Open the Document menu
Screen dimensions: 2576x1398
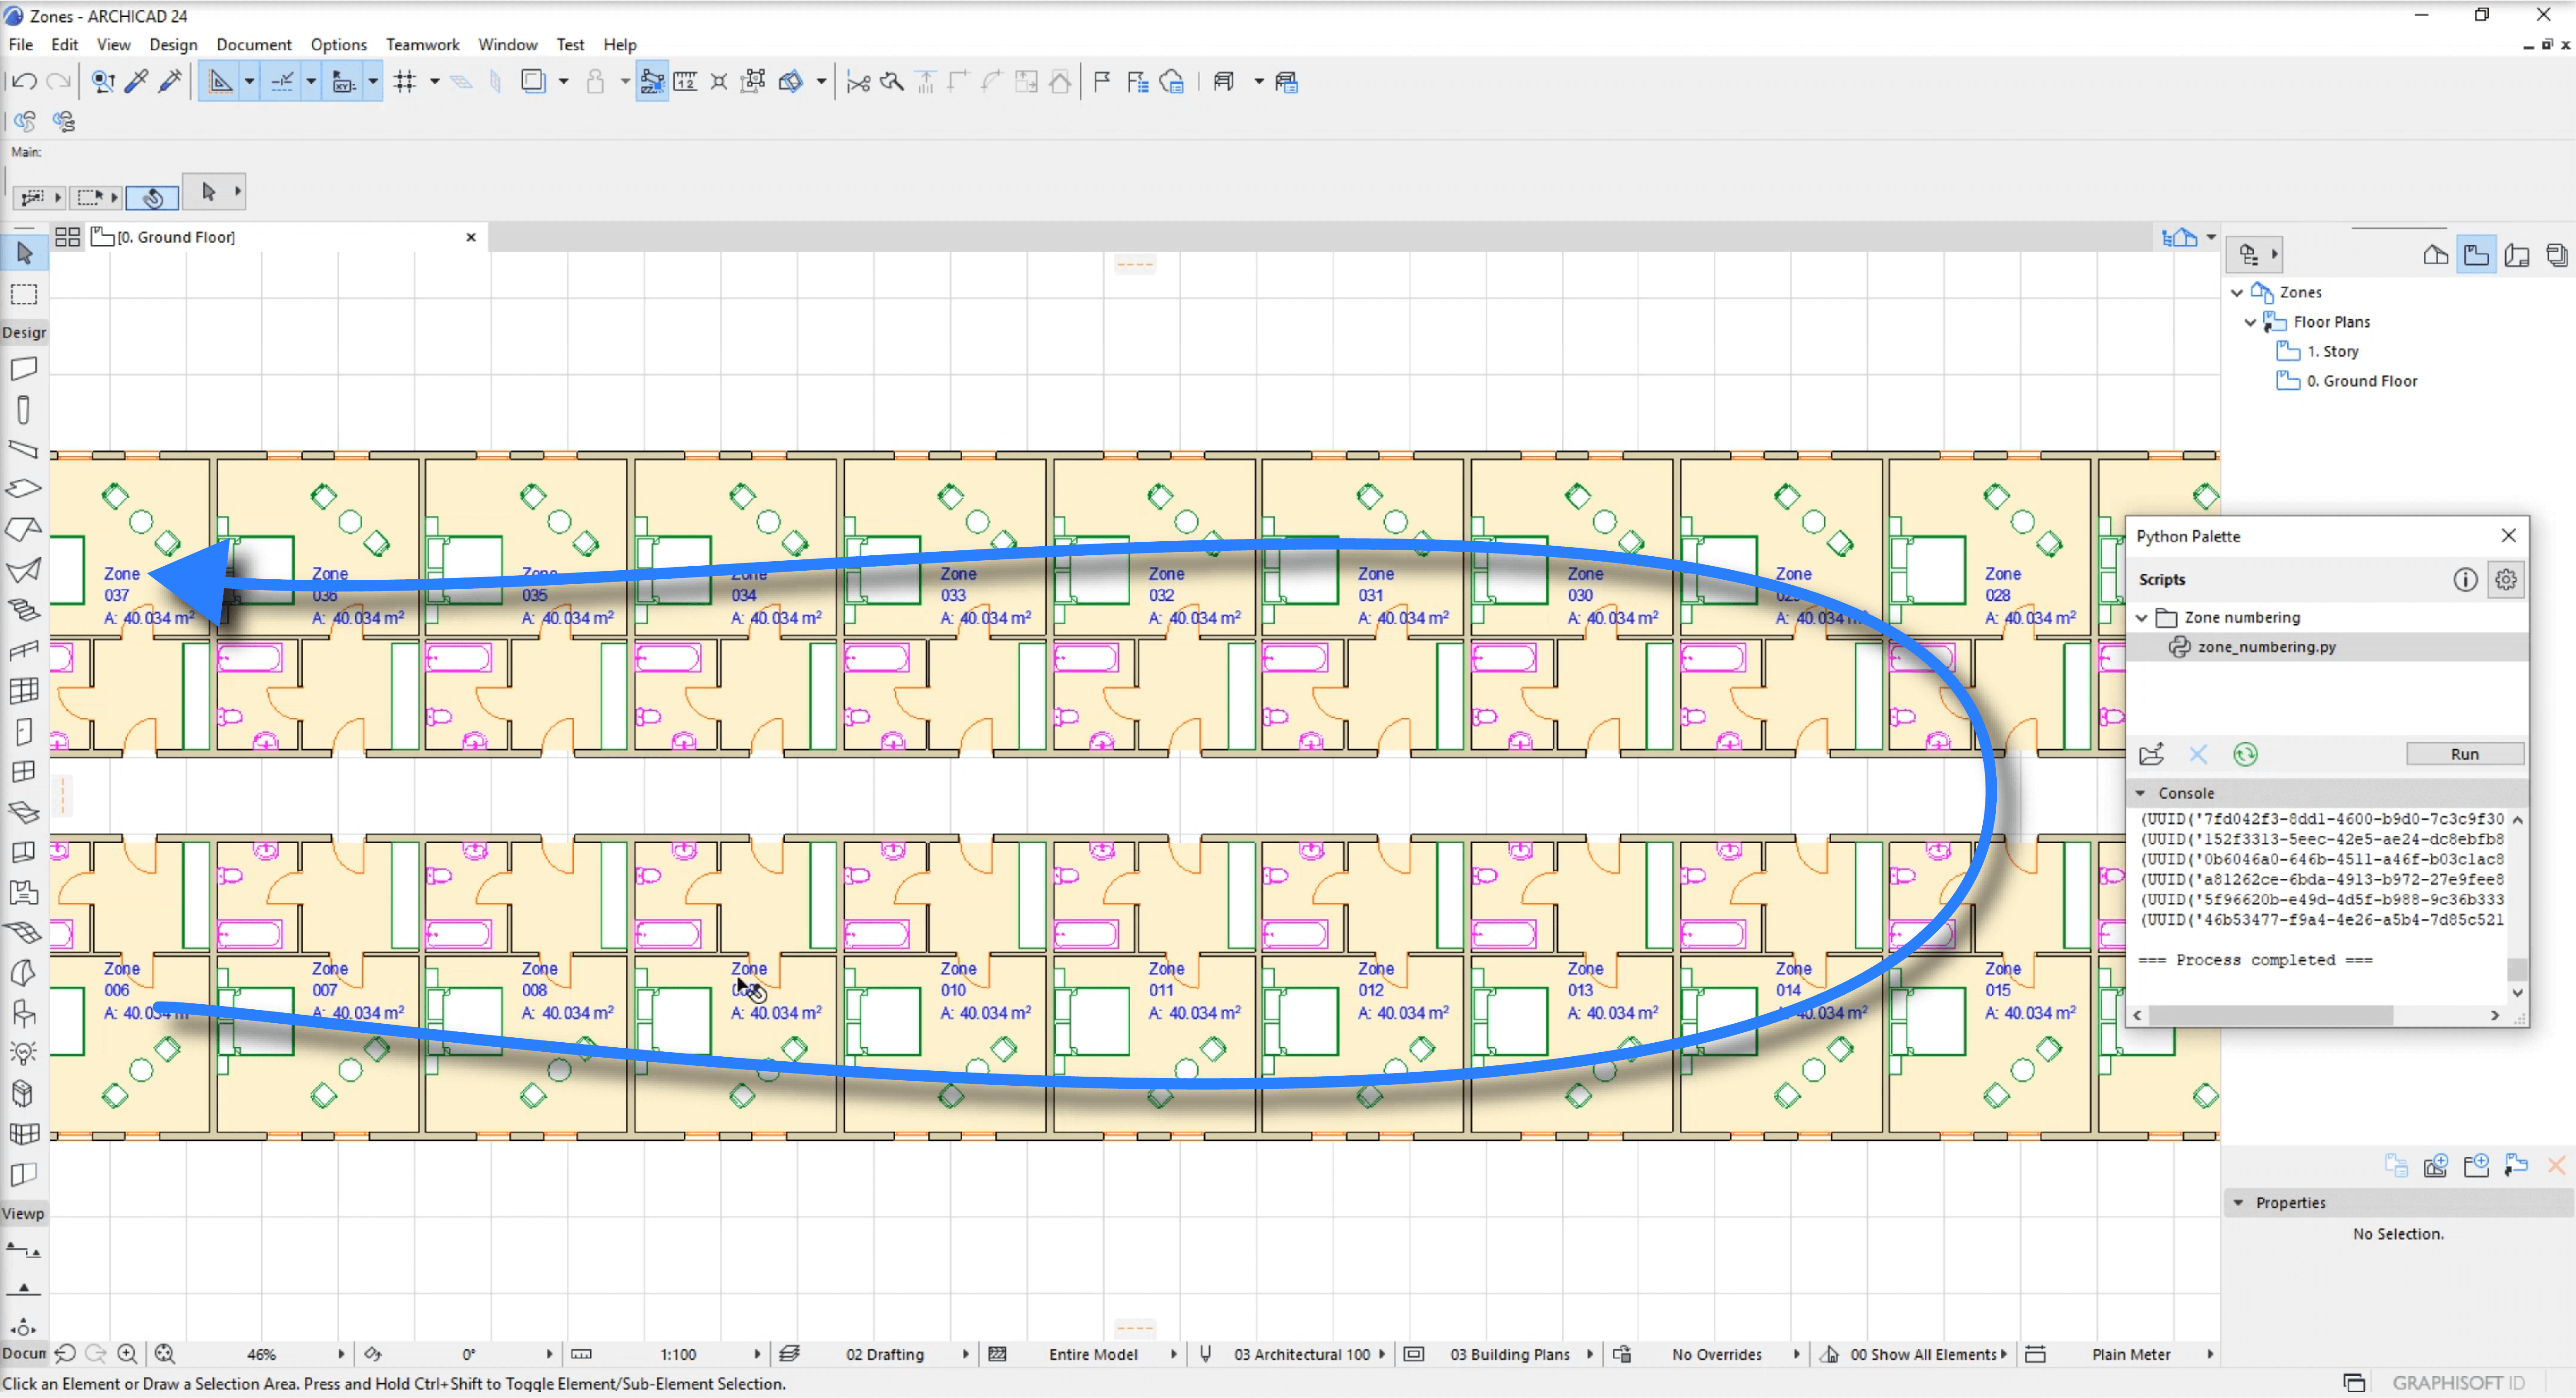click(x=254, y=45)
